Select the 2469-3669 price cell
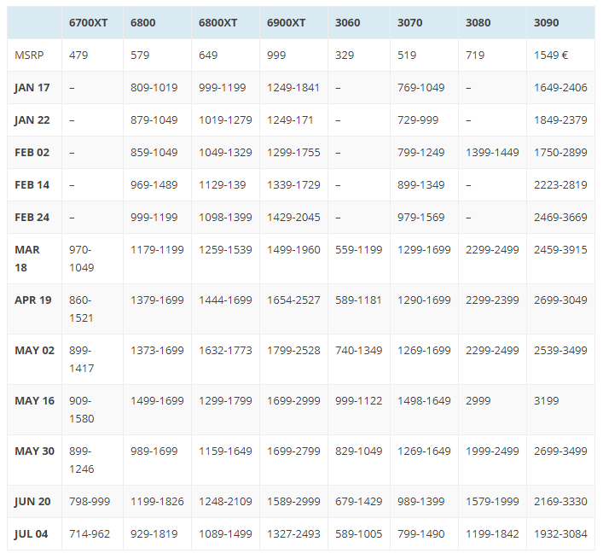 click(560, 217)
